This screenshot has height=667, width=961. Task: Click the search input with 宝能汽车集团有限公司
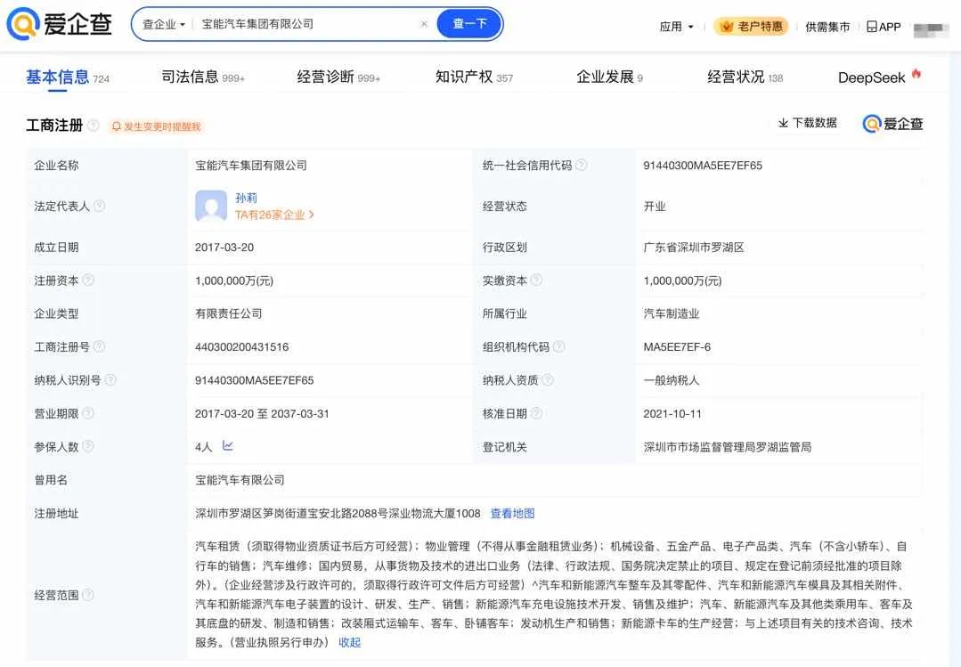point(306,24)
